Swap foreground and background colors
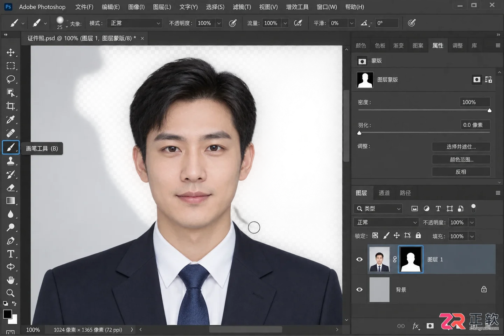The width and height of the screenshot is (504, 336). click(14, 303)
